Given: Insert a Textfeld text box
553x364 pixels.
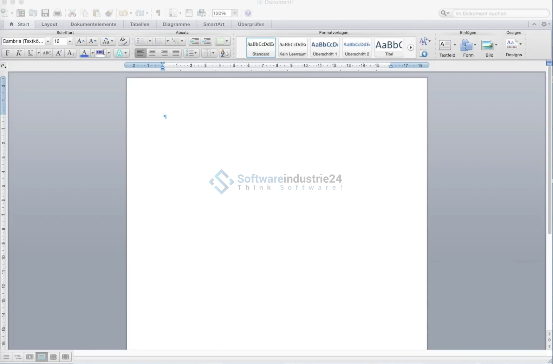Looking at the screenshot, I should 445,45.
